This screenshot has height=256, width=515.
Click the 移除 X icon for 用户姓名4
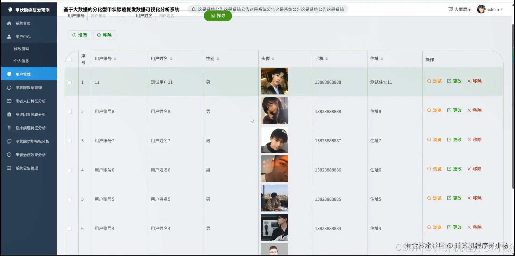coord(469,227)
